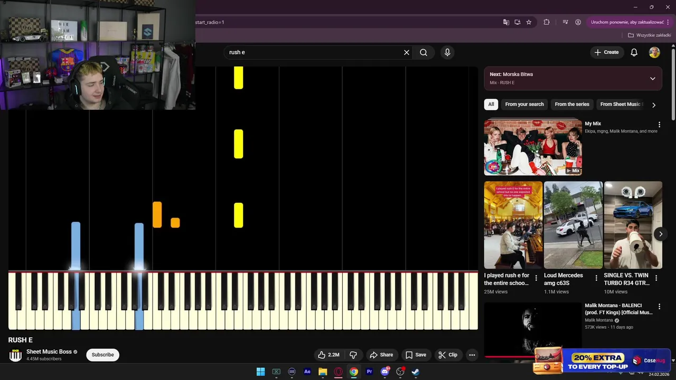Click the Create button
The image size is (676, 380).
[606, 52]
